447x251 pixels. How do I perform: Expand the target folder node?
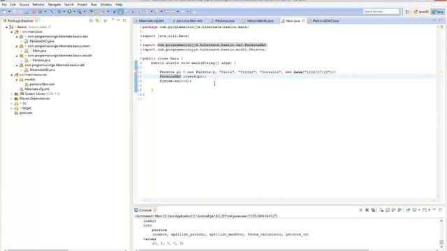(x=12, y=109)
